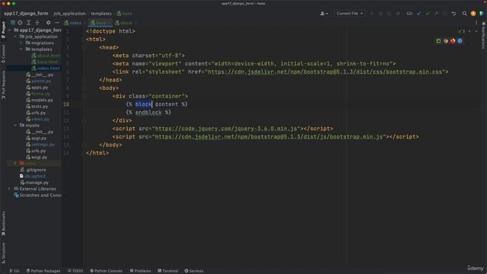Select Scratches and Consoles node

(38, 196)
